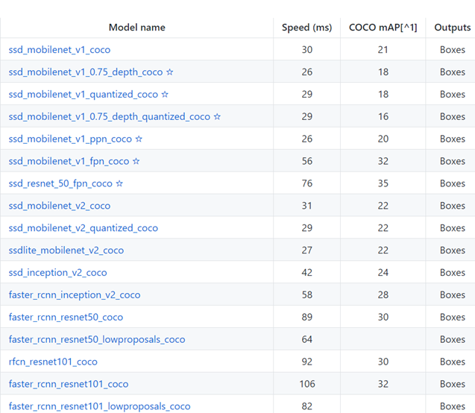The image size is (475, 413).
Task: Click the COCO mAP[^1] column header
Action: (x=383, y=28)
